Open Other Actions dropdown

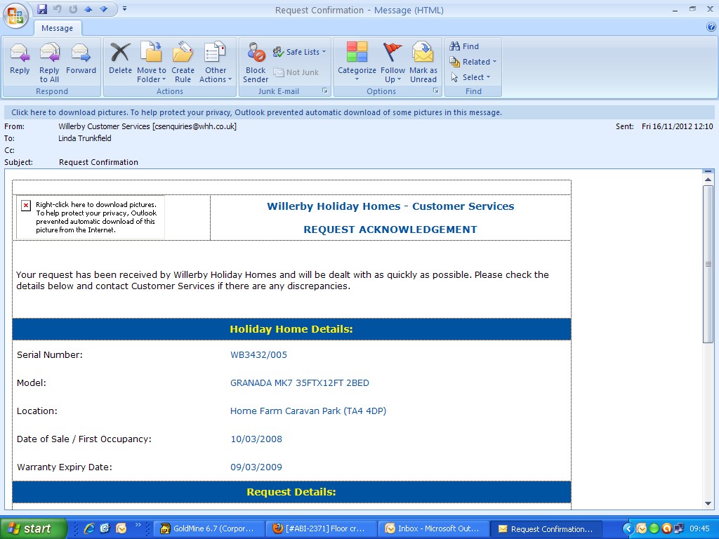(x=216, y=62)
